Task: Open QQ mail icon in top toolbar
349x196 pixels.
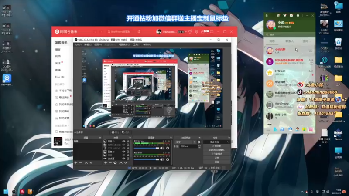Action: [291, 15]
